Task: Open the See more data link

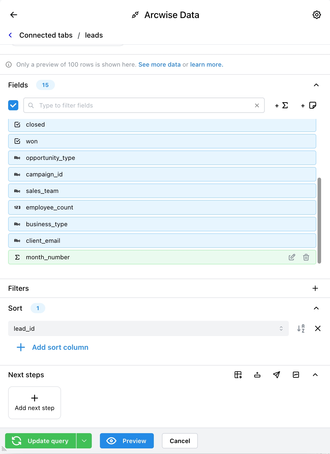Action: [159, 65]
